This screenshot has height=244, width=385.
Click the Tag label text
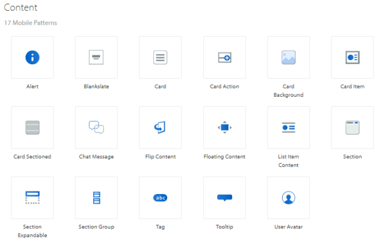click(x=160, y=227)
